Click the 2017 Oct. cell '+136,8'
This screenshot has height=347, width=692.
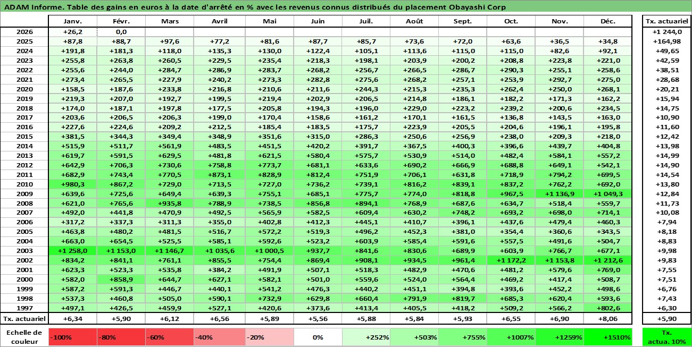click(x=511, y=117)
